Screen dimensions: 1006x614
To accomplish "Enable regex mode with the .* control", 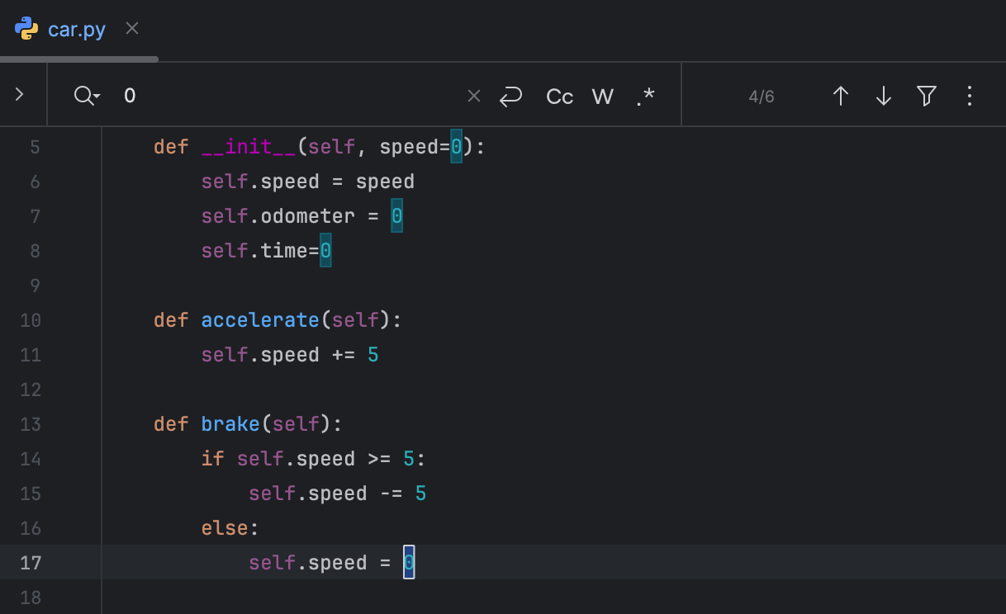I will (645, 96).
